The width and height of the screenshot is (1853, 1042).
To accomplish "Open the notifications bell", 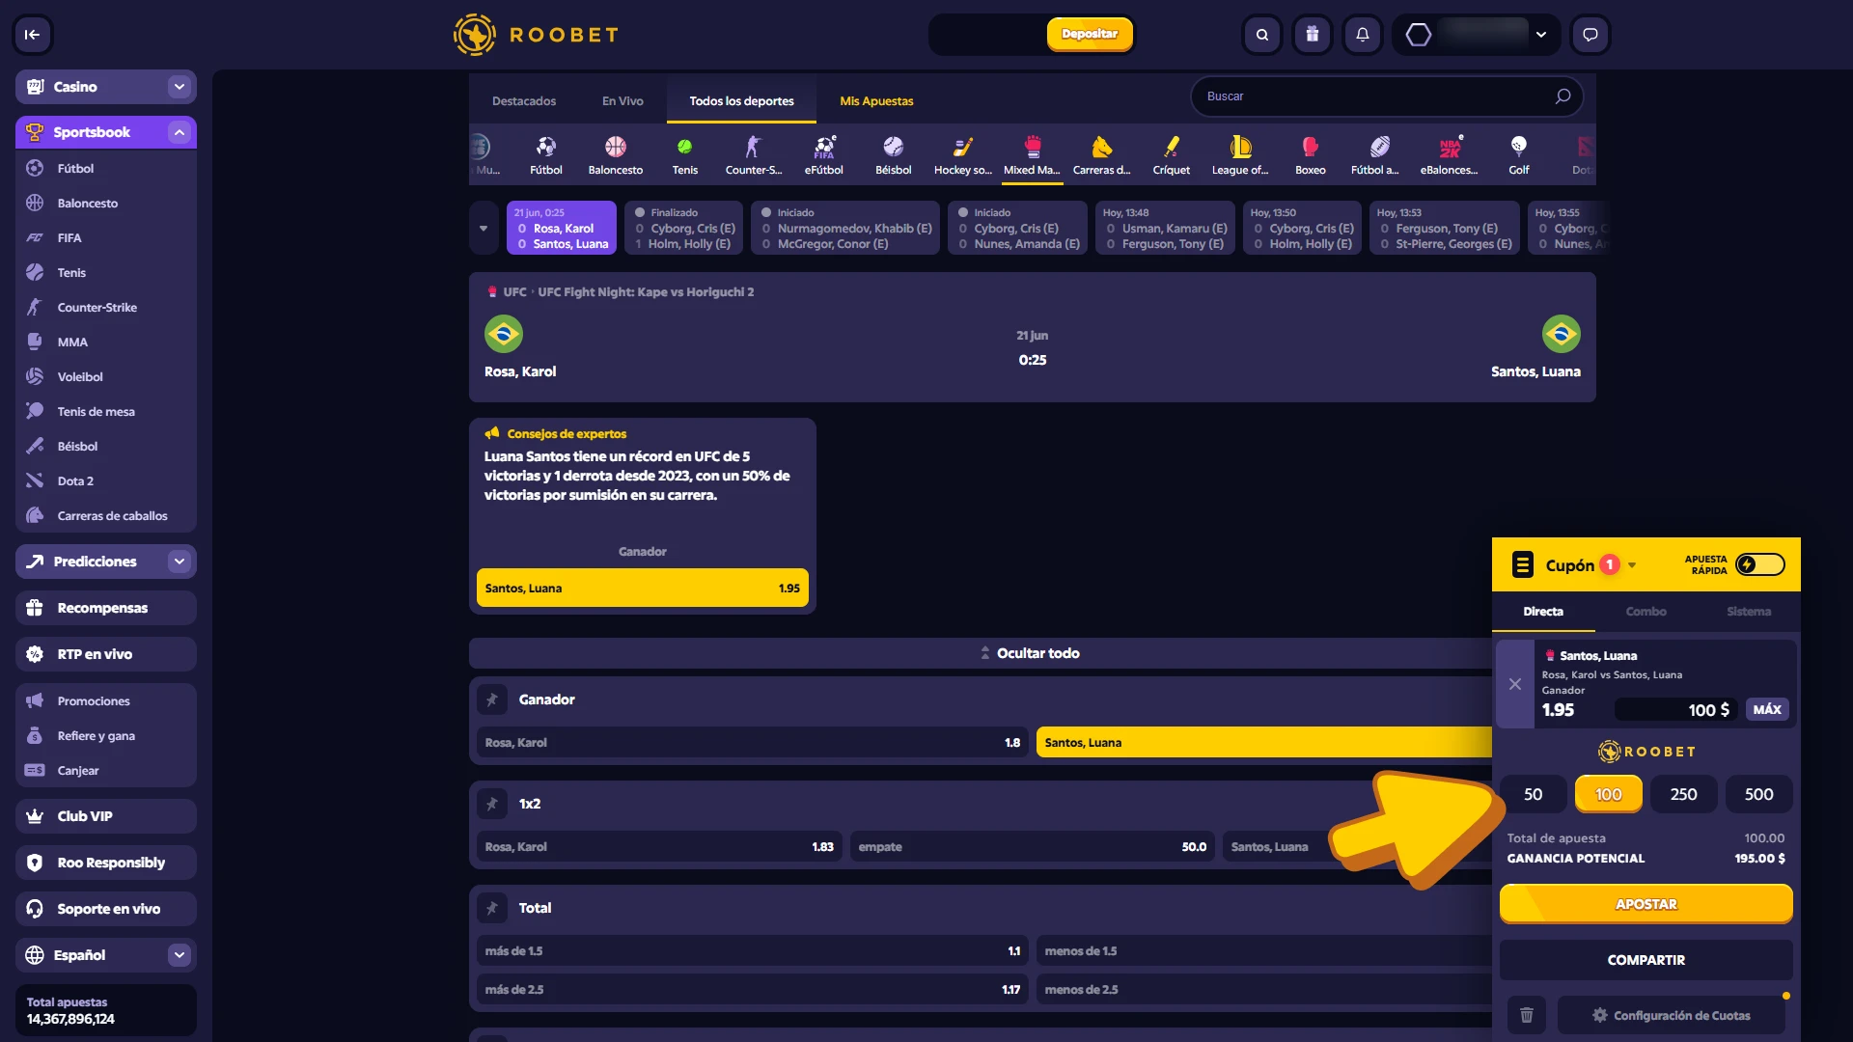I will [x=1363, y=35].
